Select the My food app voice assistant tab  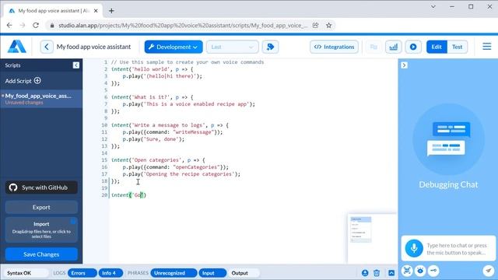54,11
